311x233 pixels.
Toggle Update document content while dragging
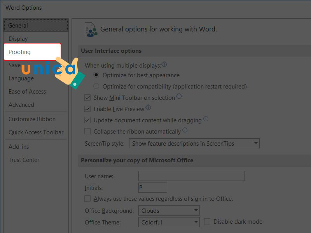(x=87, y=120)
